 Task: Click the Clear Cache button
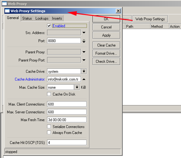[x=106, y=45]
